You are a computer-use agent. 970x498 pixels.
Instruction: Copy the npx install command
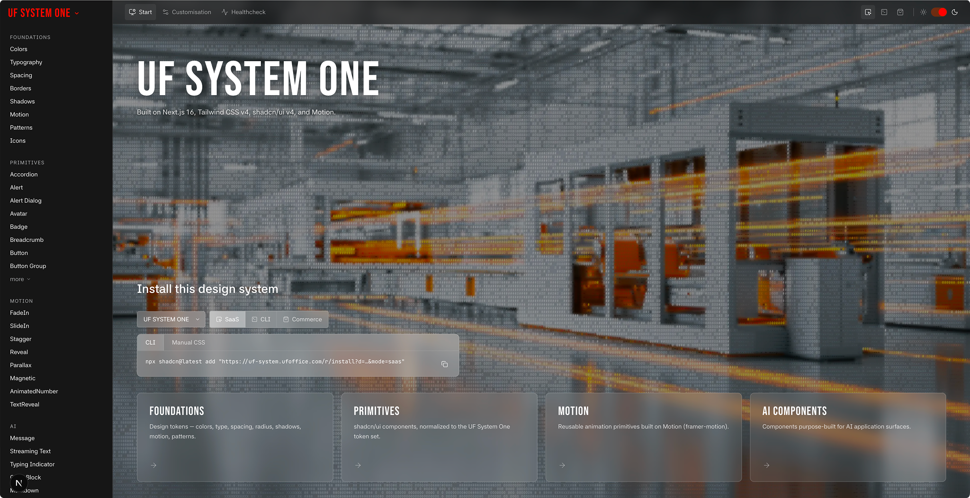tap(444, 364)
